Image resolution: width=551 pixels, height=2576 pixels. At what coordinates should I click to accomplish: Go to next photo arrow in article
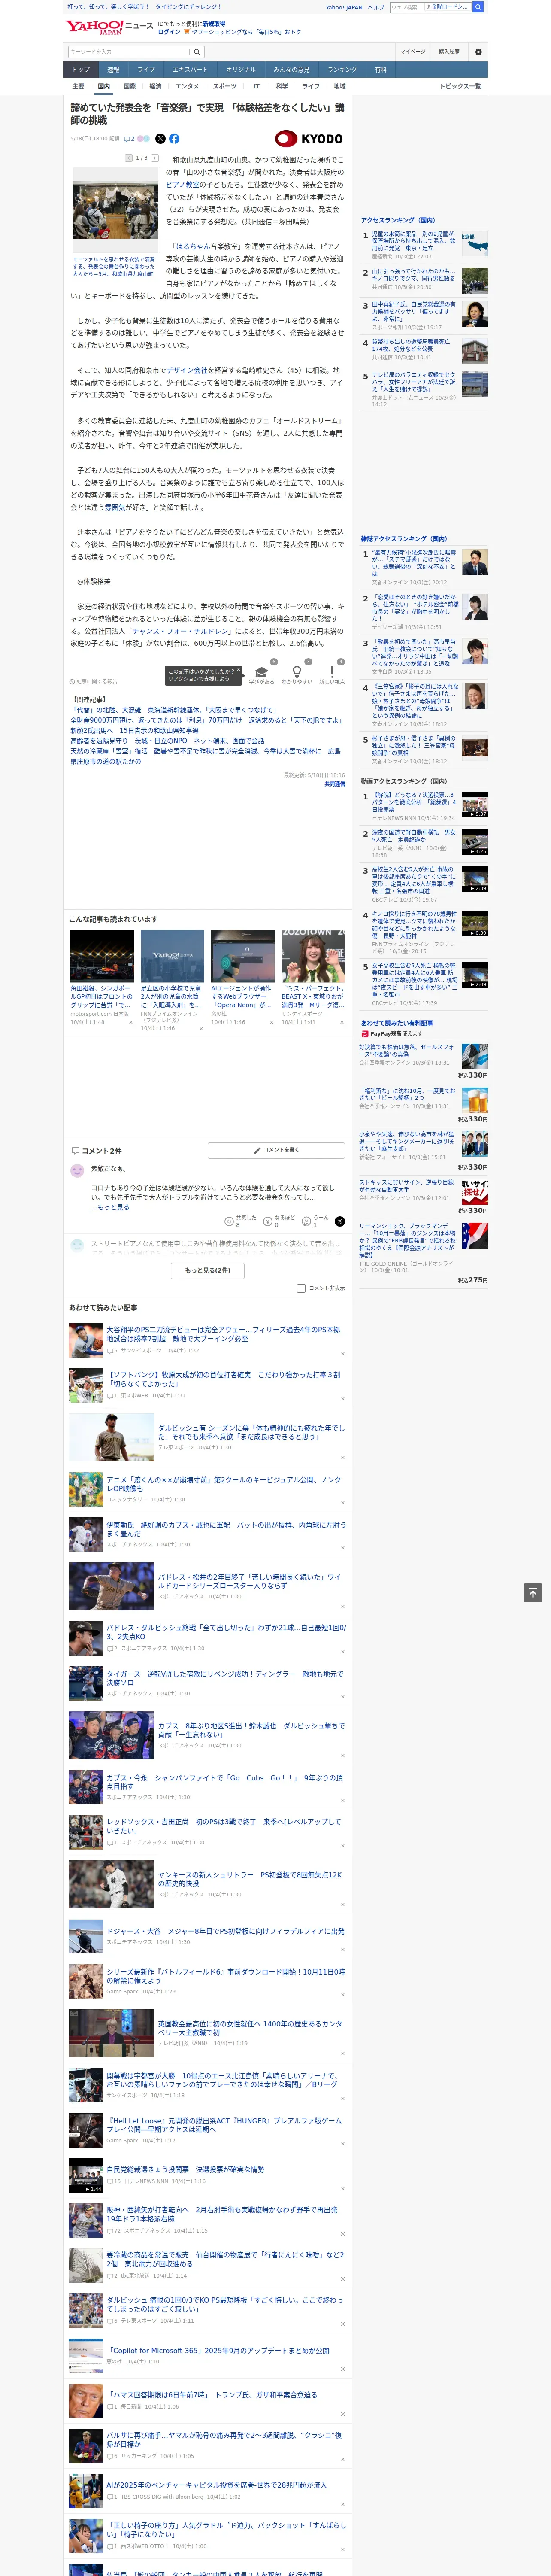click(x=155, y=158)
